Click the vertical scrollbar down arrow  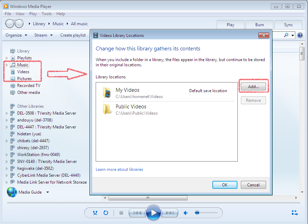tap(302, 192)
